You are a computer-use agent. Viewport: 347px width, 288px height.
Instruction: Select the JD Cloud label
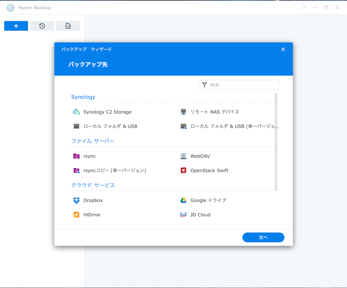[x=200, y=215]
